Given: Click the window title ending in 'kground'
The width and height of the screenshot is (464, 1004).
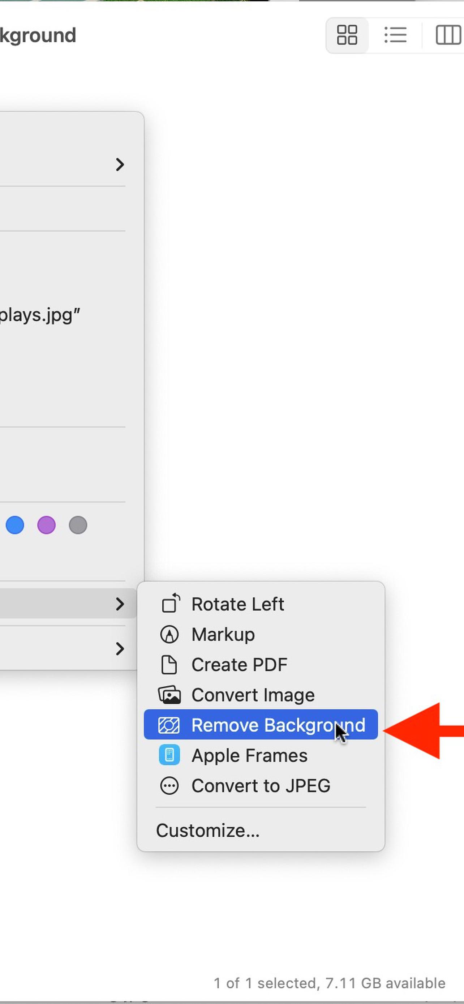Looking at the screenshot, I should [x=38, y=35].
